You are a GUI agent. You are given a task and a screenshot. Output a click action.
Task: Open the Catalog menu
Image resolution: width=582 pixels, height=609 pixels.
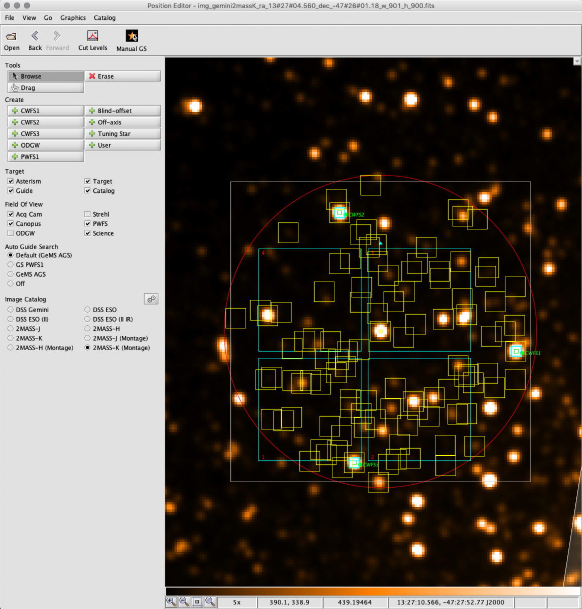pyautogui.click(x=105, y=18)
